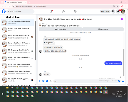Viewport: 128px width, 102px height.
Task: Click the 'How long is the lease agreement' message
Action: pyautogui.click(x=55, y=51)
